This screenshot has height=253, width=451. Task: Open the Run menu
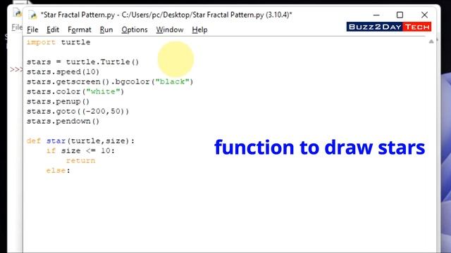(106, 30)
